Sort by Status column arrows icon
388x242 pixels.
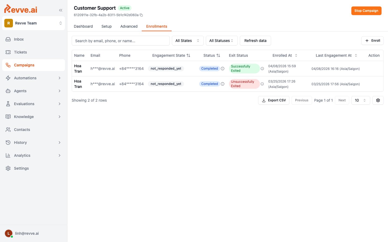coord(218,55)
